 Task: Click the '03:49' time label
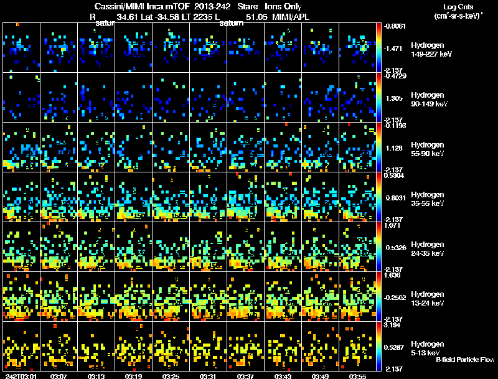pyautogui.click(x=320, y=376)
